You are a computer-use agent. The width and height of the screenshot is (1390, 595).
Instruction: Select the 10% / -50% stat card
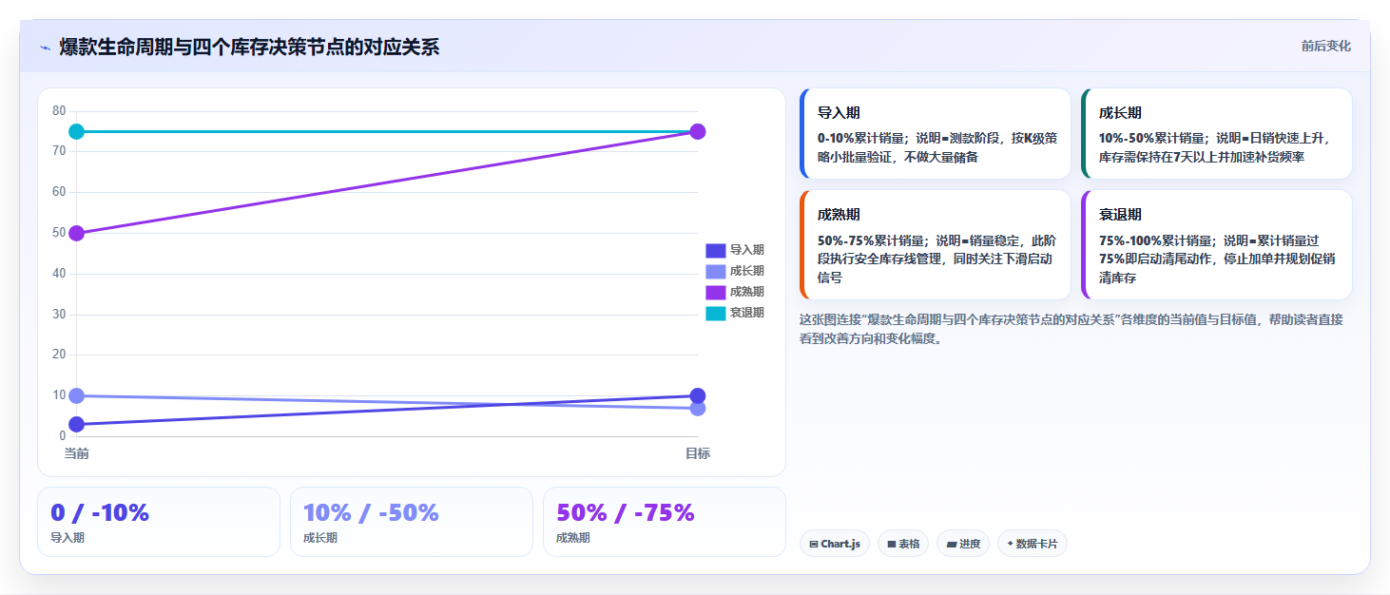coord(412,522)
